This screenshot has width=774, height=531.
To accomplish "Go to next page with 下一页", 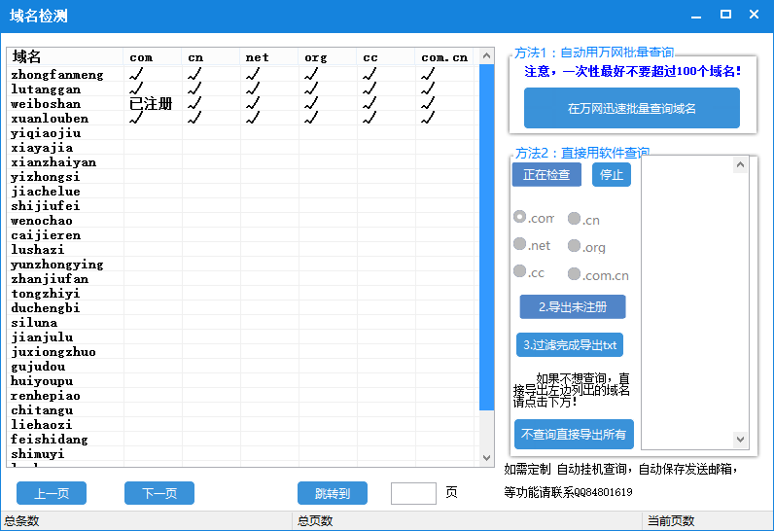I will (158, 493).
